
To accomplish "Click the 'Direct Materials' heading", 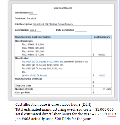I will point(24,41).
